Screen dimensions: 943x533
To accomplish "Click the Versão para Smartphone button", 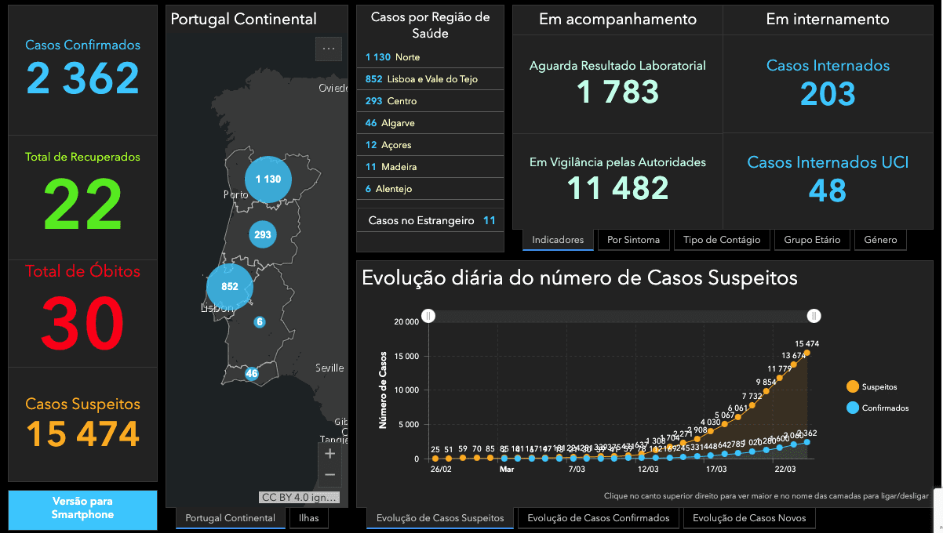I will click(82, 508).
